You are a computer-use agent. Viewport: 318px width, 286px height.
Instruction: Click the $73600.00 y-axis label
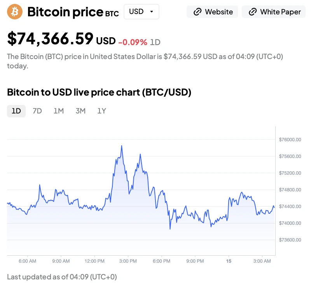click(290, 240)
